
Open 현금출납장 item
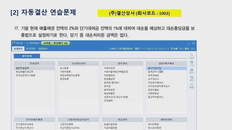[109, 79]
